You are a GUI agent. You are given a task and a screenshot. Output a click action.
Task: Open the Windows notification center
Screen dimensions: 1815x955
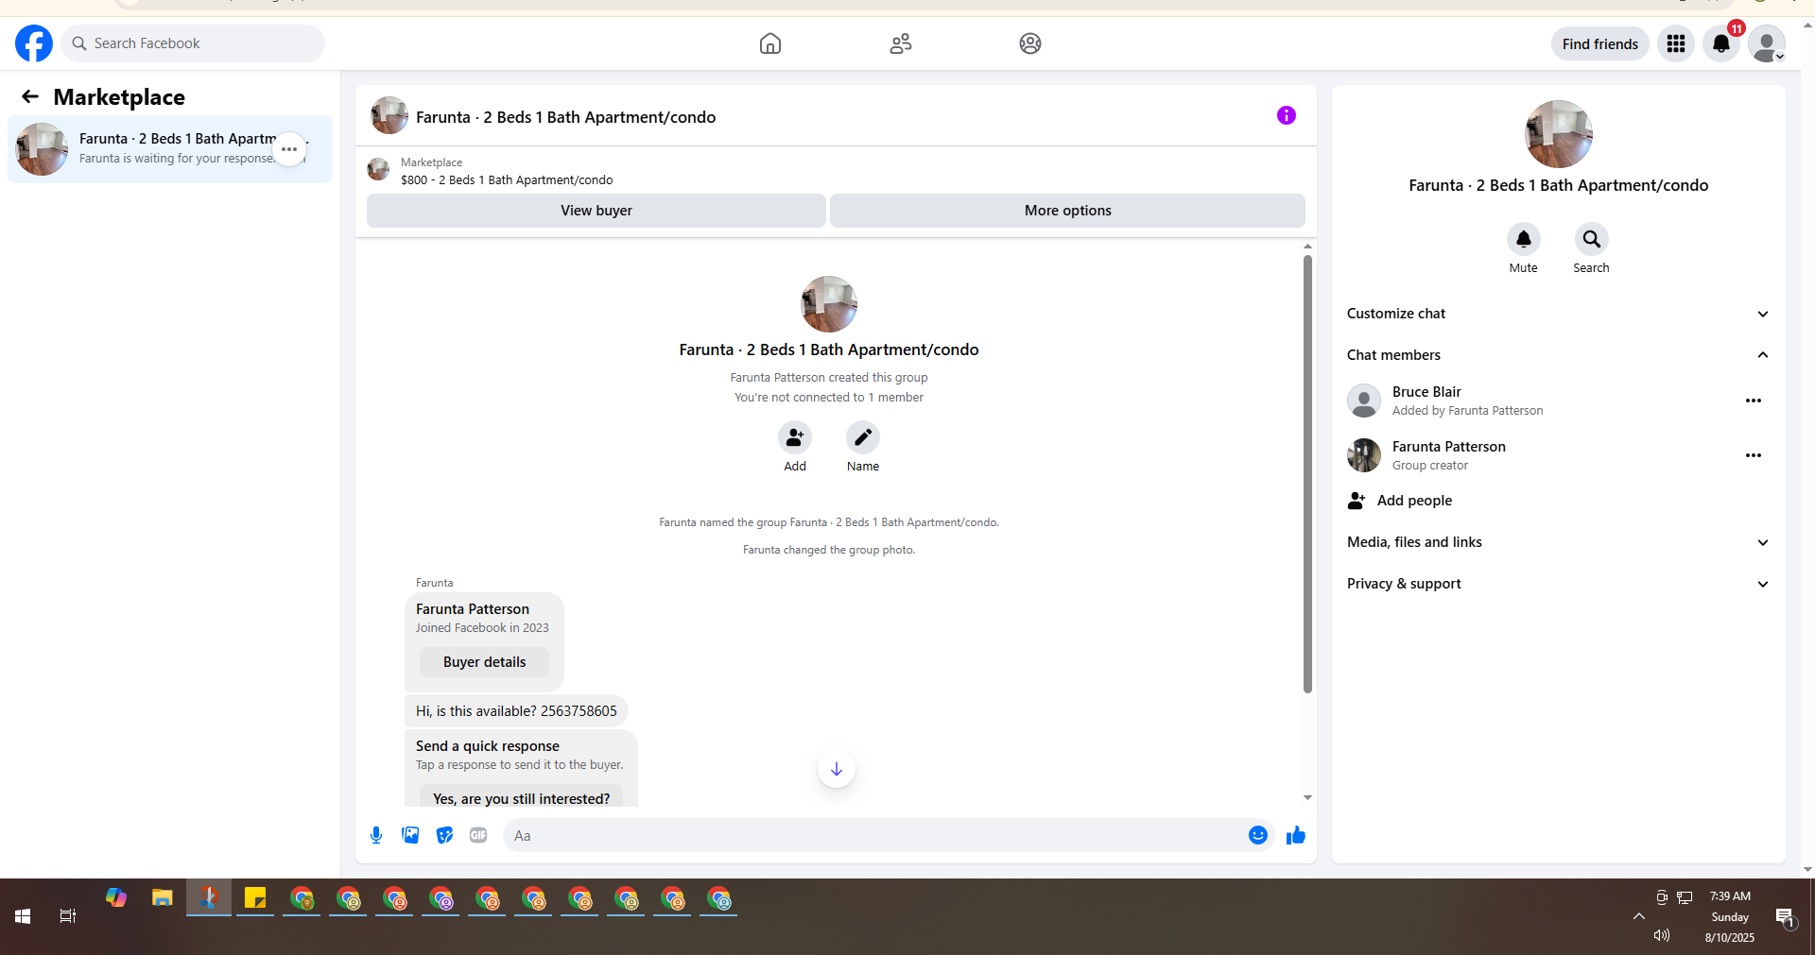click(x=1785, y=916)
